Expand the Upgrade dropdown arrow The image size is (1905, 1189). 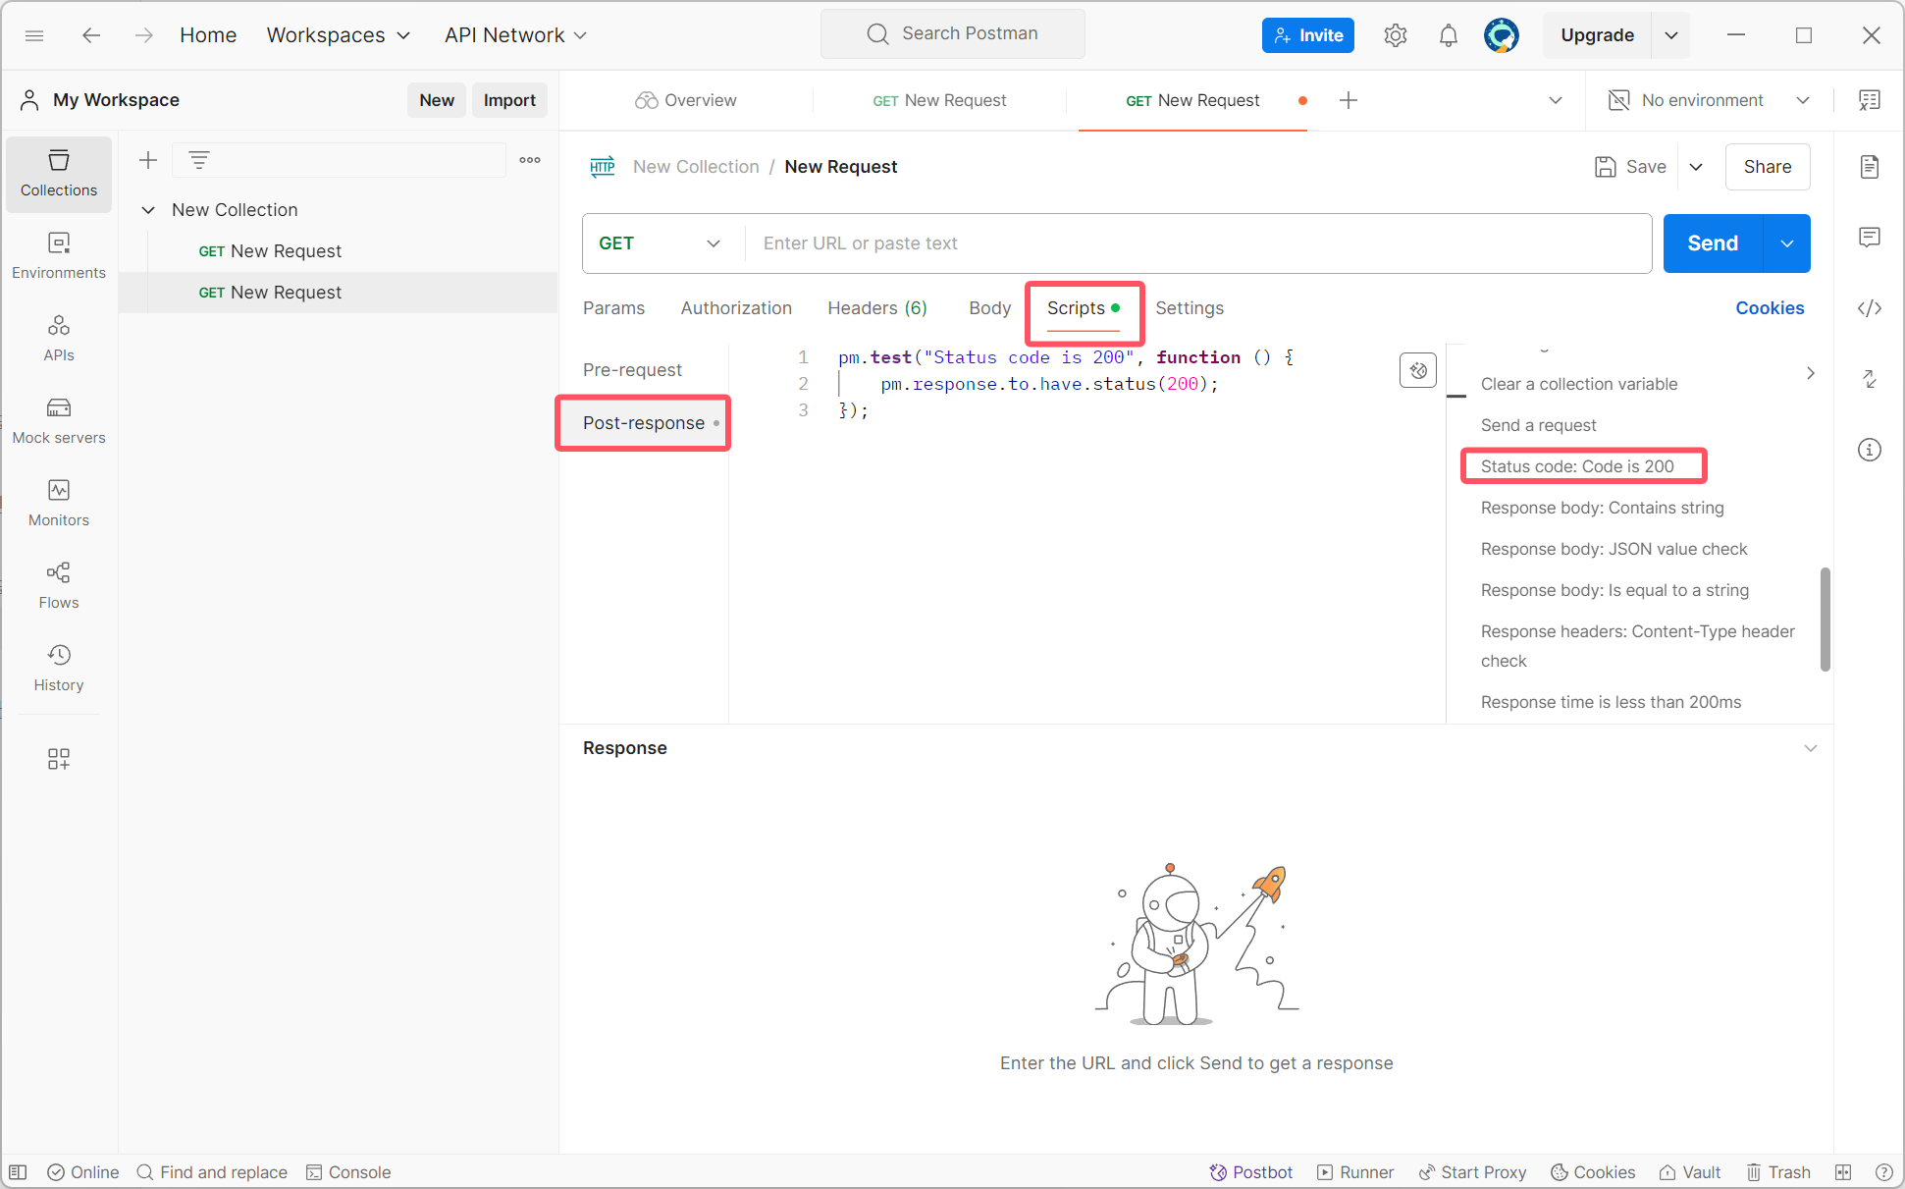1671,35
